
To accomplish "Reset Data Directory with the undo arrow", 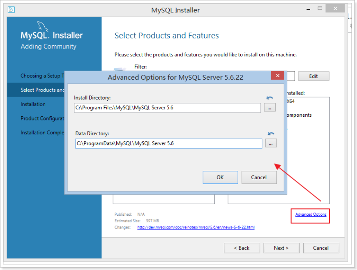I will pos(271,134).
